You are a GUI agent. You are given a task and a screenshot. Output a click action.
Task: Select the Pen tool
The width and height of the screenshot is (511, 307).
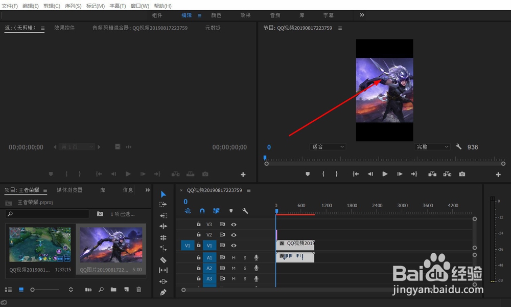coord(164,292)
